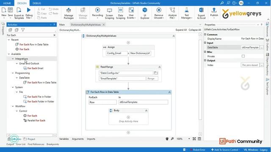Click Collapse all icon in Activities panel
The width and height of the screenshot is (271, 152).
coord(17,30)
